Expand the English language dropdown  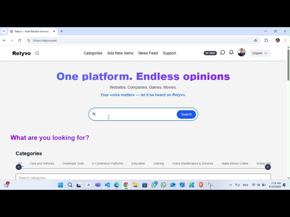(260, 53)
